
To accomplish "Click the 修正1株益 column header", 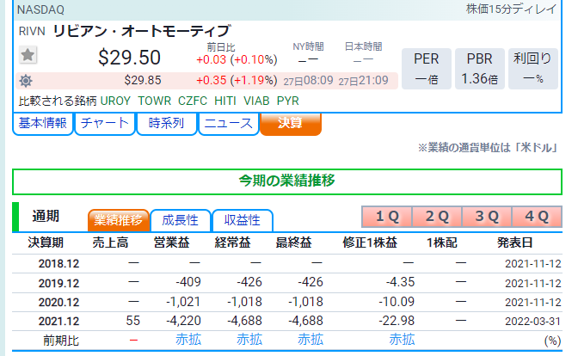I will coord(370,242).
